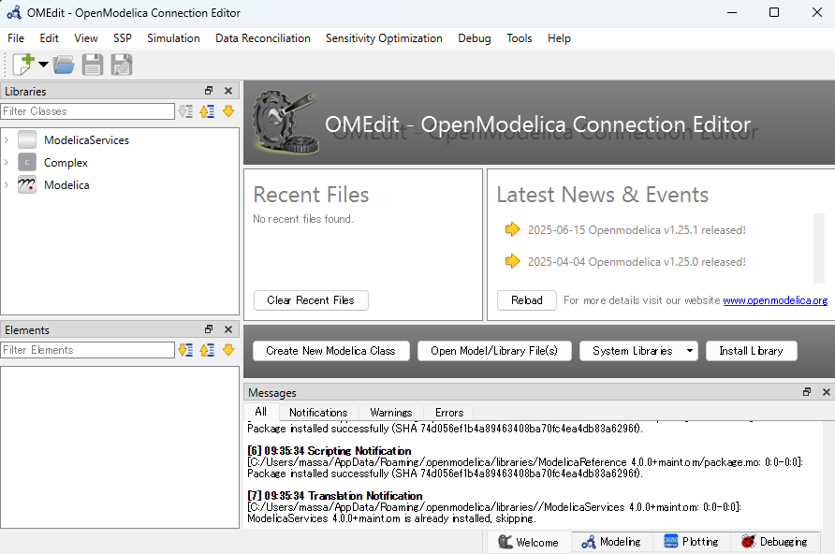
Task: Close the Libraries panel
Action: pos(228,91)
